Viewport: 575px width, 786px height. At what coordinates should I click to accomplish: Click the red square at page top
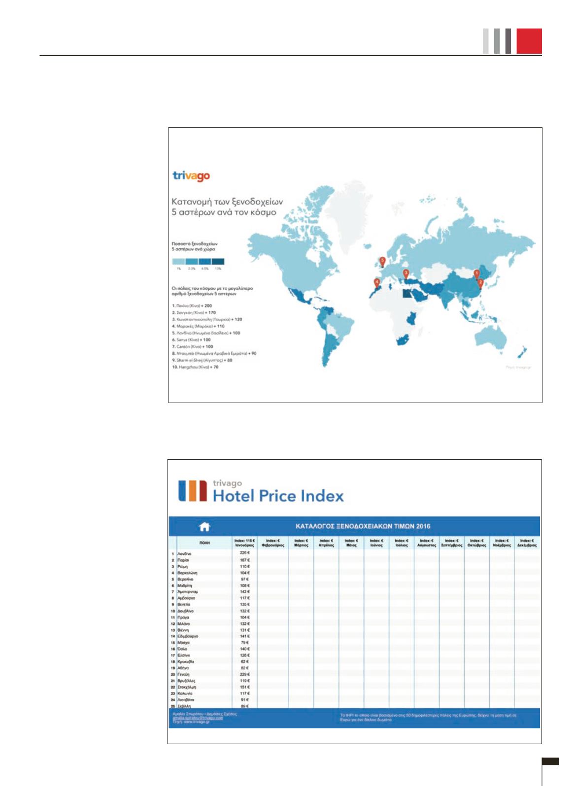pos(529,41)
